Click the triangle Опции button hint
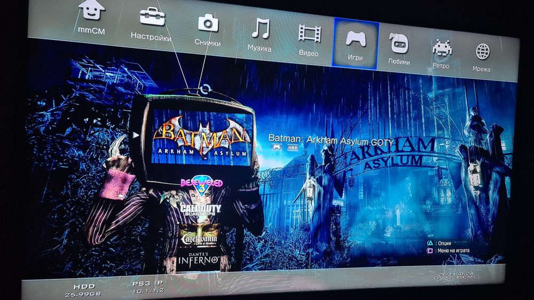534x300 pixels. 439,244
